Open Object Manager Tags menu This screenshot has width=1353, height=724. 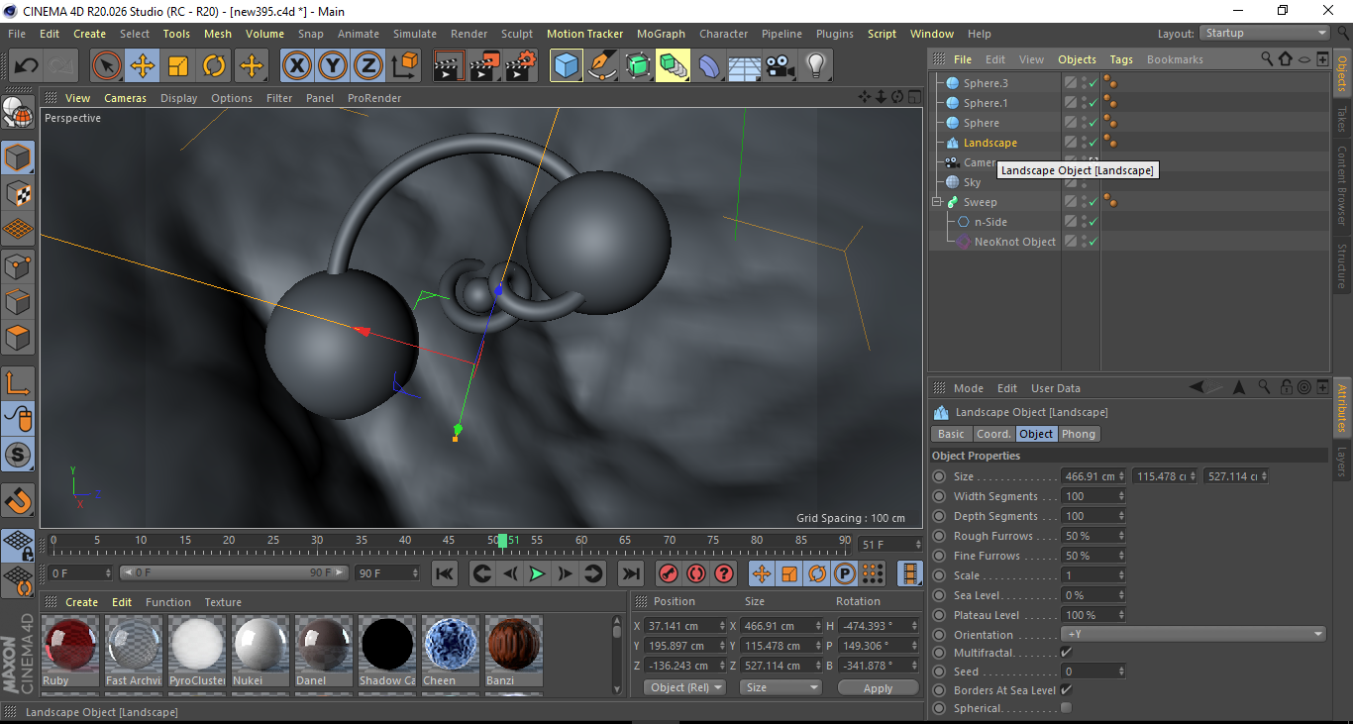pos(1121,59)
